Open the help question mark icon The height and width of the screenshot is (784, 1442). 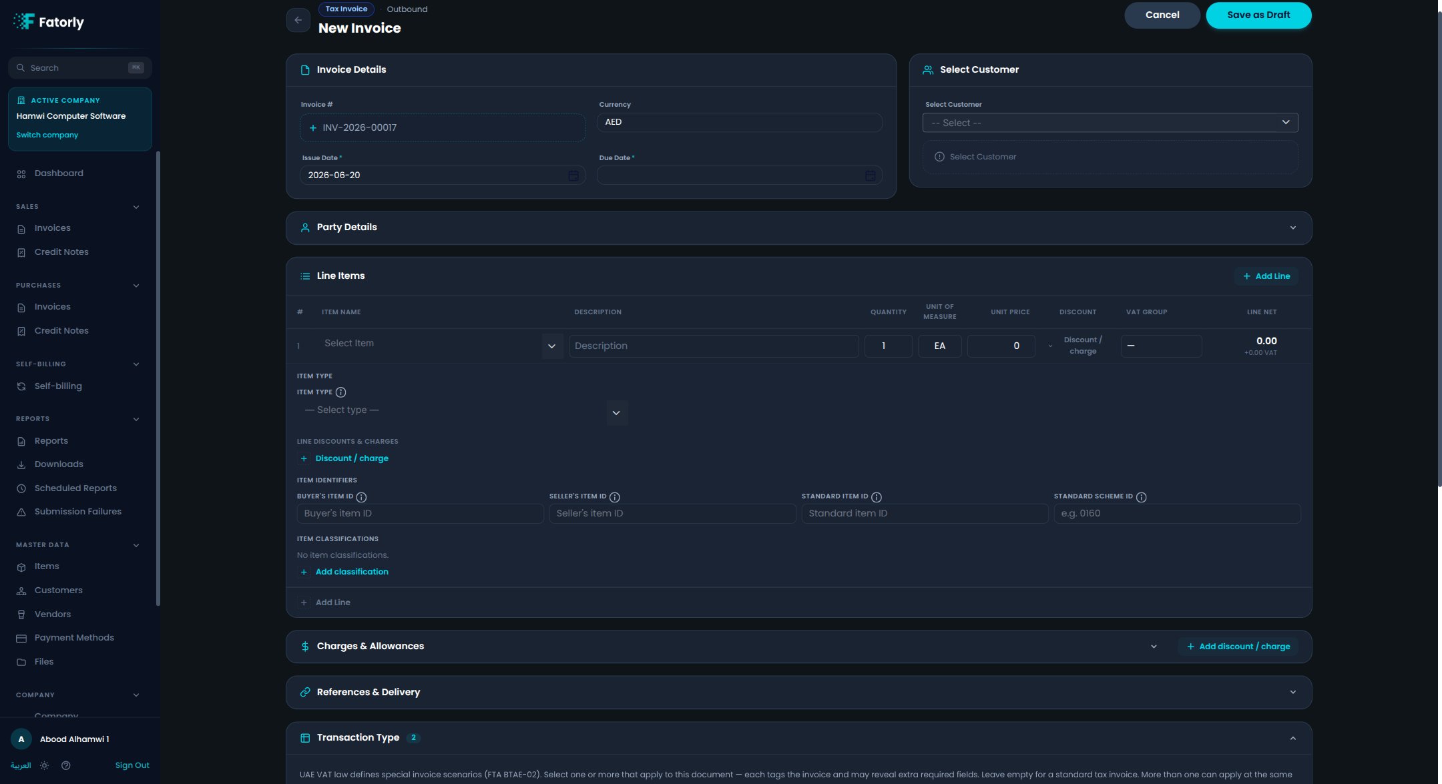[65, 765]
